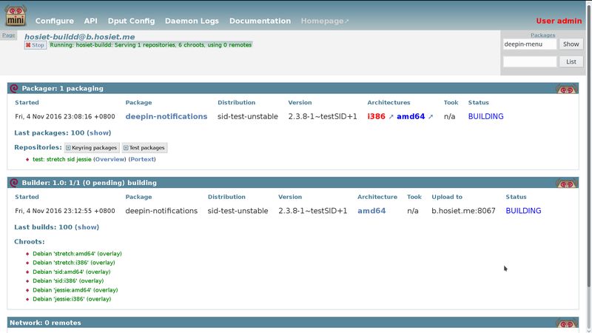This screenshot has width=592, height=333.
Task: Show the last 100 builds list
Action: (x=87, y=227)
